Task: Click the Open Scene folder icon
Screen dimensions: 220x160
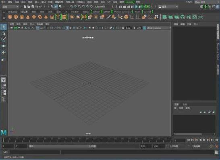Action: tap(29, 6)
